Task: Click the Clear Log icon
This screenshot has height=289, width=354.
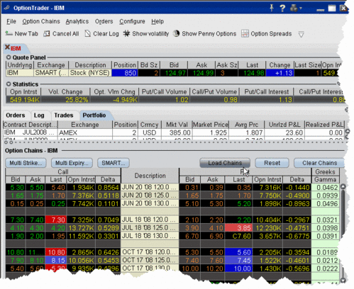Action: (88, 34)
